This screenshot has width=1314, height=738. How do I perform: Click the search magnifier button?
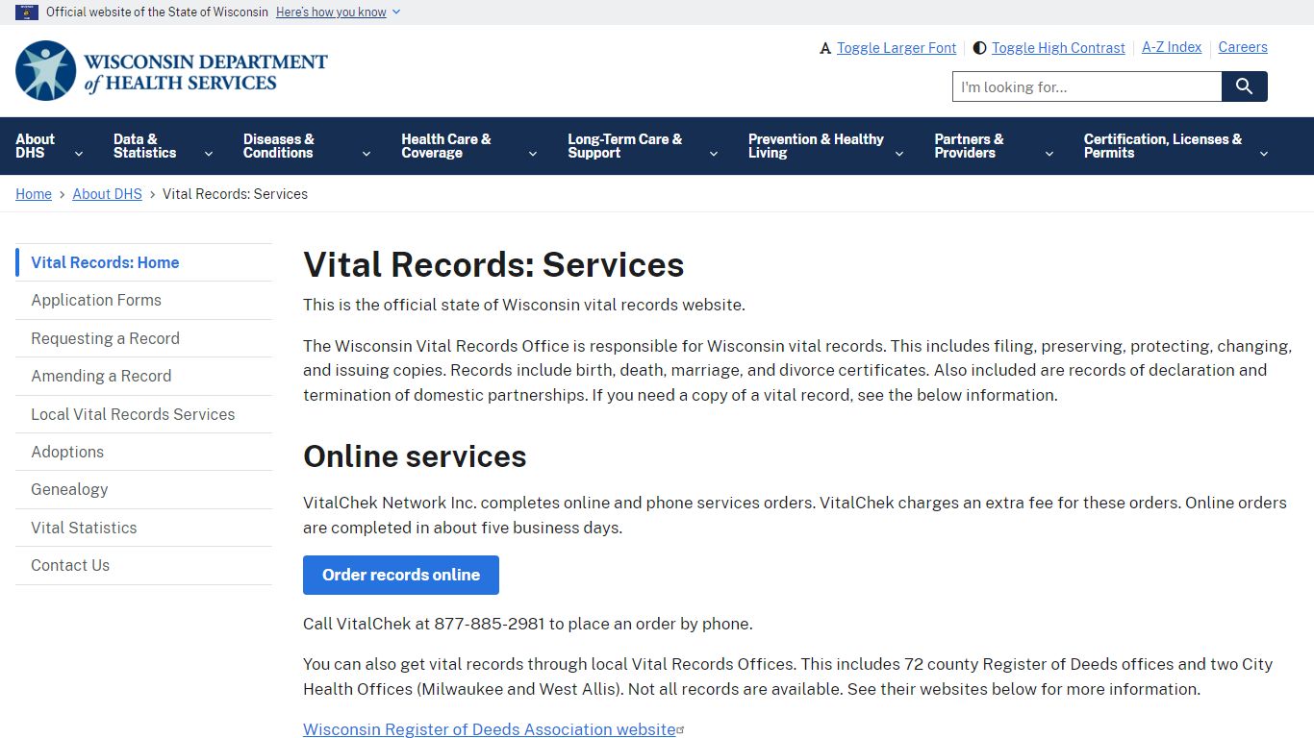coord(1245,86)
